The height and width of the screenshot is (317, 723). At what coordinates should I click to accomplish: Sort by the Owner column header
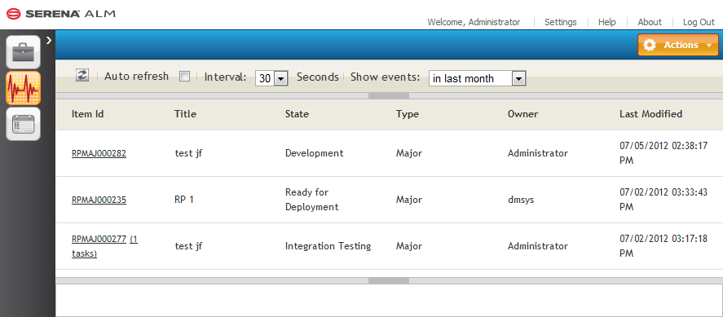[x=522, y=114]
